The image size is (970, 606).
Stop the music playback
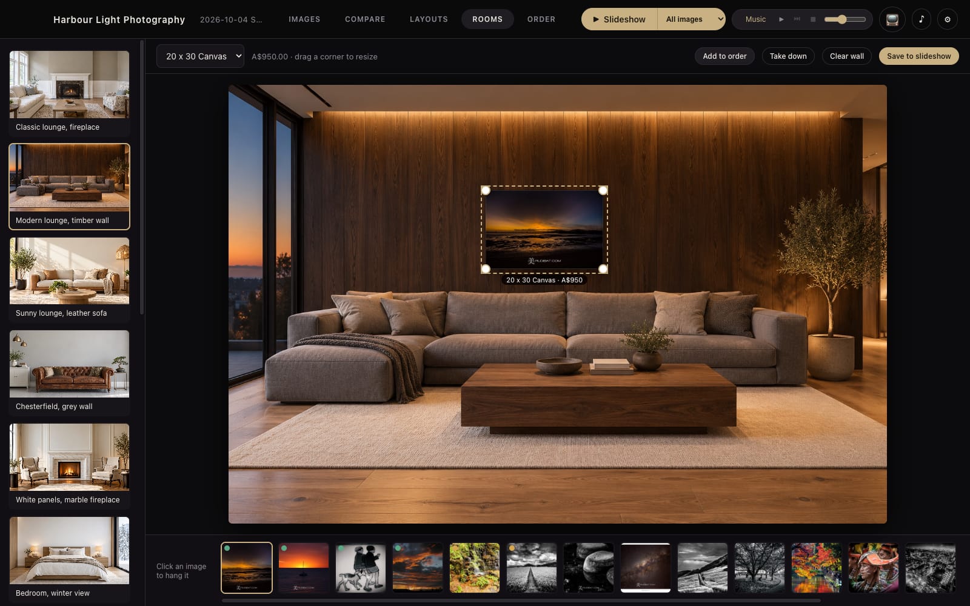click(813, 19)
